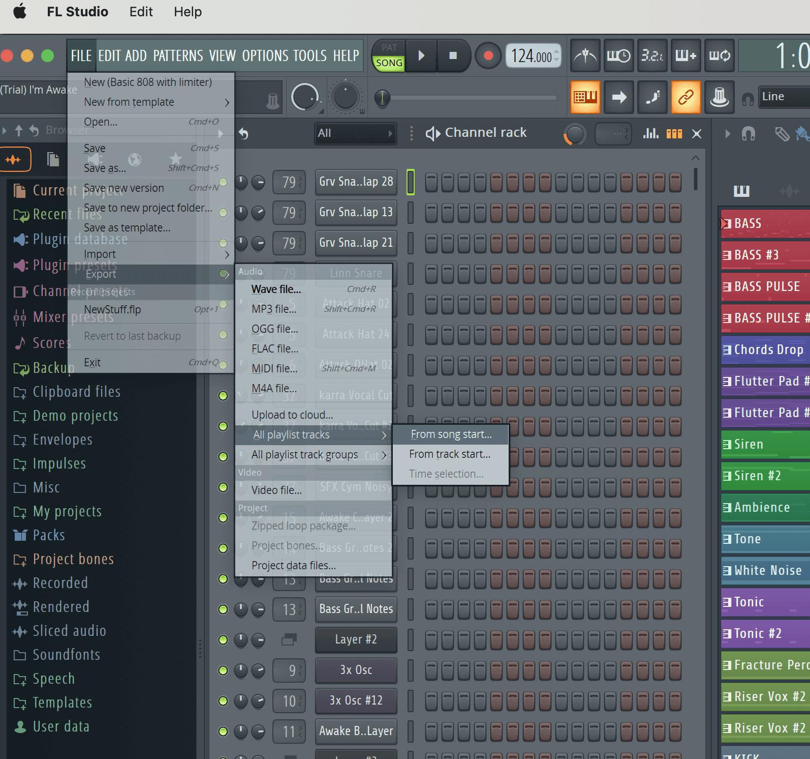The height and width of the screenshot is (759, 810).
Task: Open the TOOLS menu
Action: click(x=310, y=55)
